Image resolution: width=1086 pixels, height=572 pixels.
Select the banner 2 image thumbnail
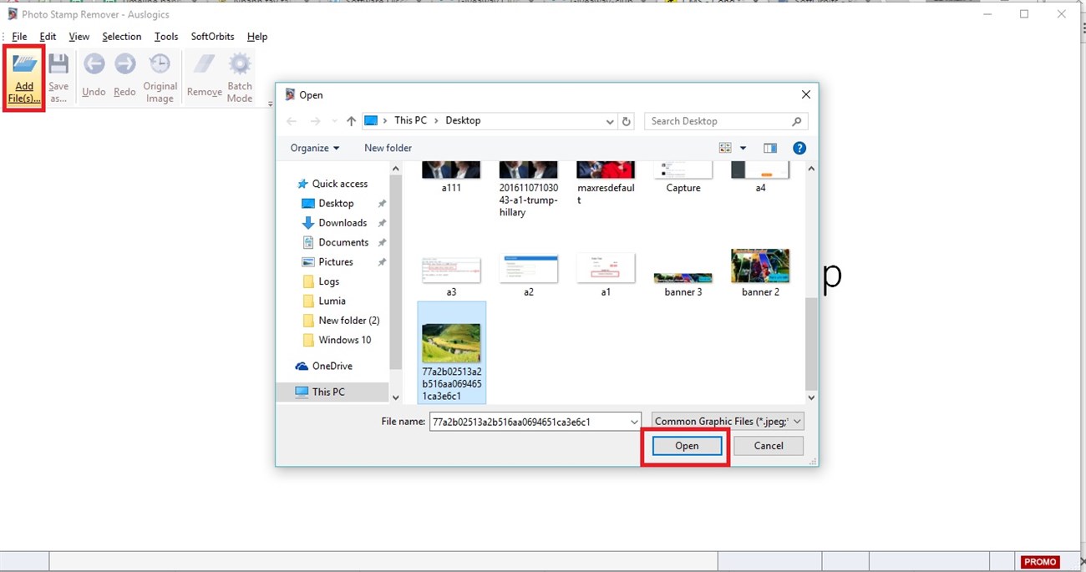pos(760,266)
